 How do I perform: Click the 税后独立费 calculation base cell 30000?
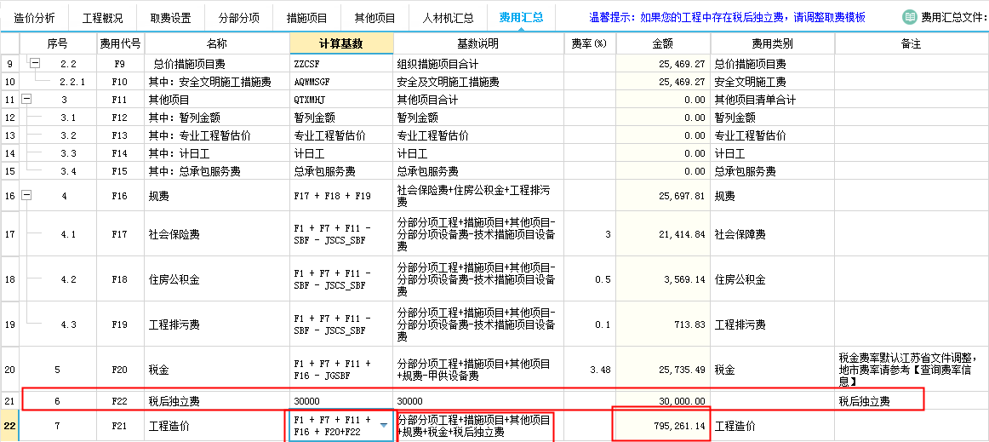(341, 401)
